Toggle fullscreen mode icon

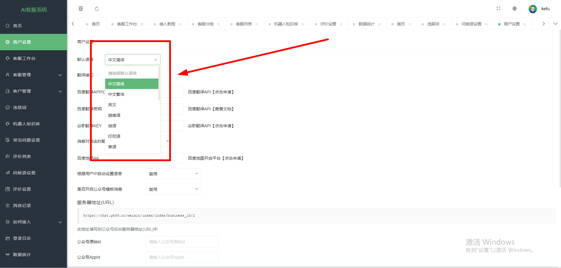[498, 9]
